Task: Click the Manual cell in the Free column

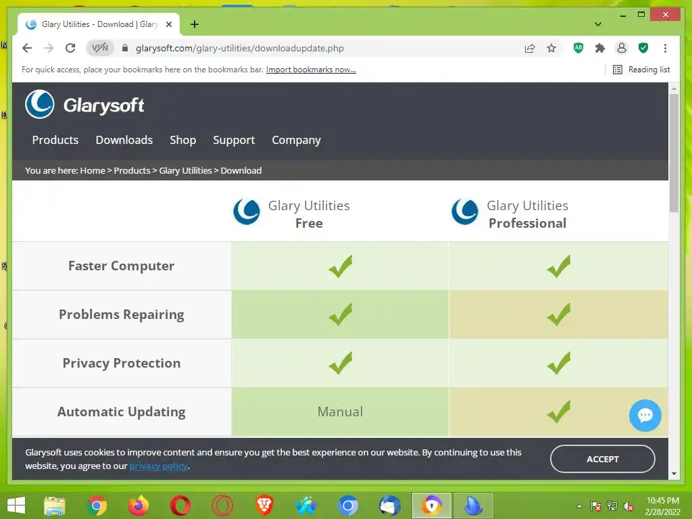Action: pos(340,412)
